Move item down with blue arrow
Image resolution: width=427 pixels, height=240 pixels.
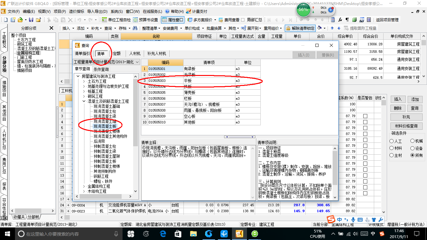[339, 28]
